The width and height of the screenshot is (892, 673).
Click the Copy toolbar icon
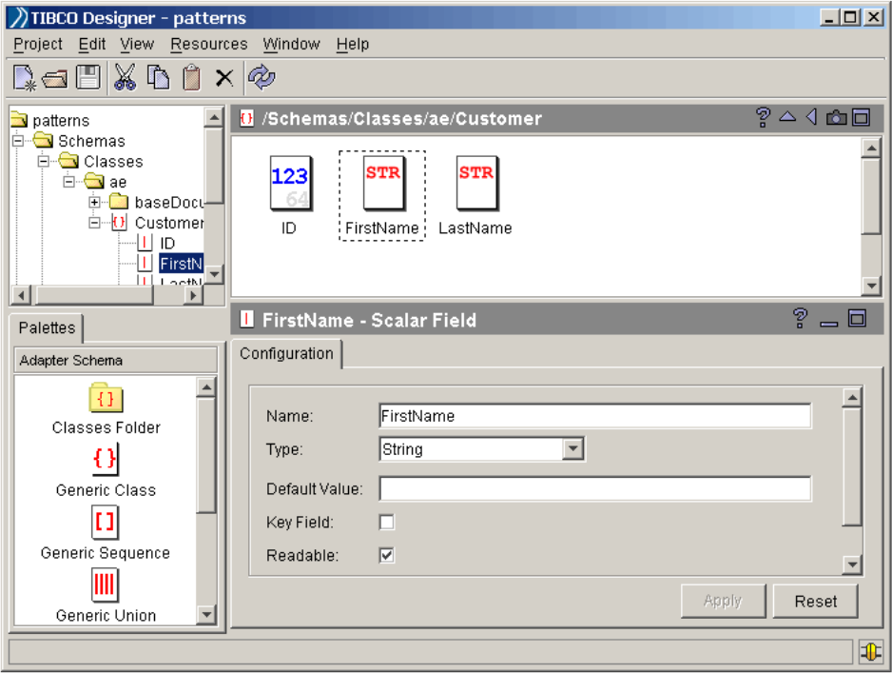pyautogui.click(x=158, y=77)
